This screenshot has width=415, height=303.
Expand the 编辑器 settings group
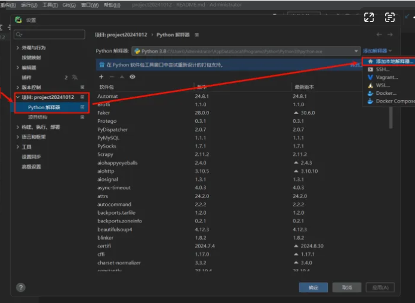(18, 67)
